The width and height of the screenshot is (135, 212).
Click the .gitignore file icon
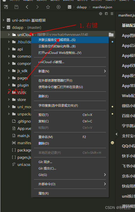tap(14, 121)
